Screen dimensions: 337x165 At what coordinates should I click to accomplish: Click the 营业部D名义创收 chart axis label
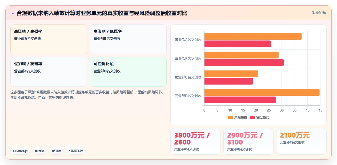[x=188, y=96]
